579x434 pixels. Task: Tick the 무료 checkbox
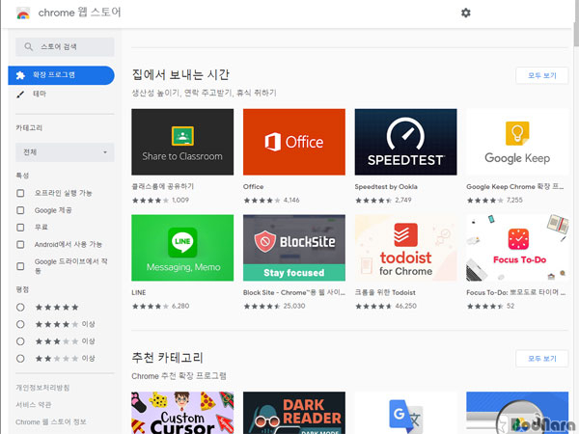21,228
